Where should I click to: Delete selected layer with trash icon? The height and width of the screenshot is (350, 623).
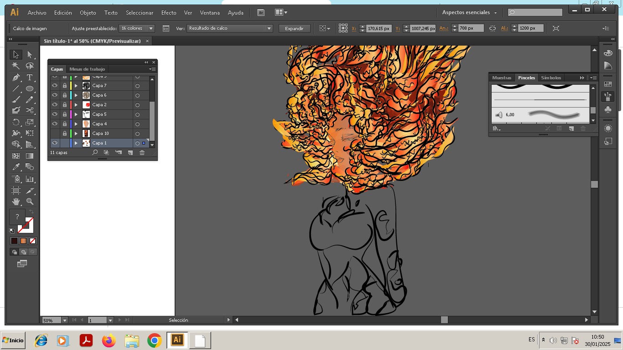point(142,153)
